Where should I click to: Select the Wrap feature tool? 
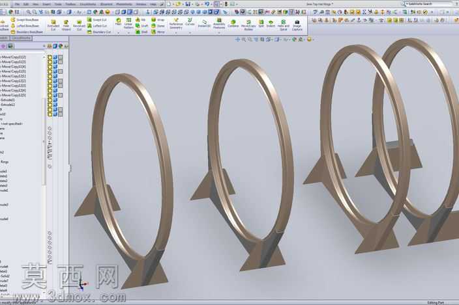tap(158, 20)
